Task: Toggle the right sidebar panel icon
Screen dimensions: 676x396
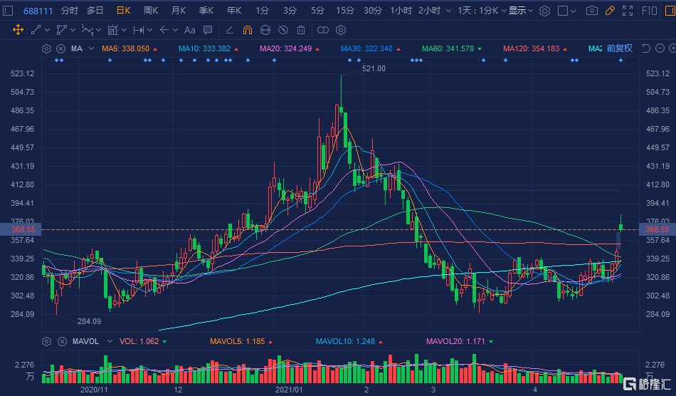Action: click(x=670, y=11)
